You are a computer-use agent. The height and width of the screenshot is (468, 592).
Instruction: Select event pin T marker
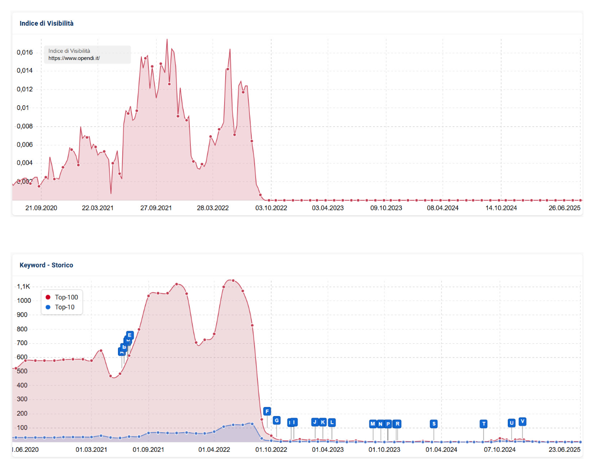point(483,424)
